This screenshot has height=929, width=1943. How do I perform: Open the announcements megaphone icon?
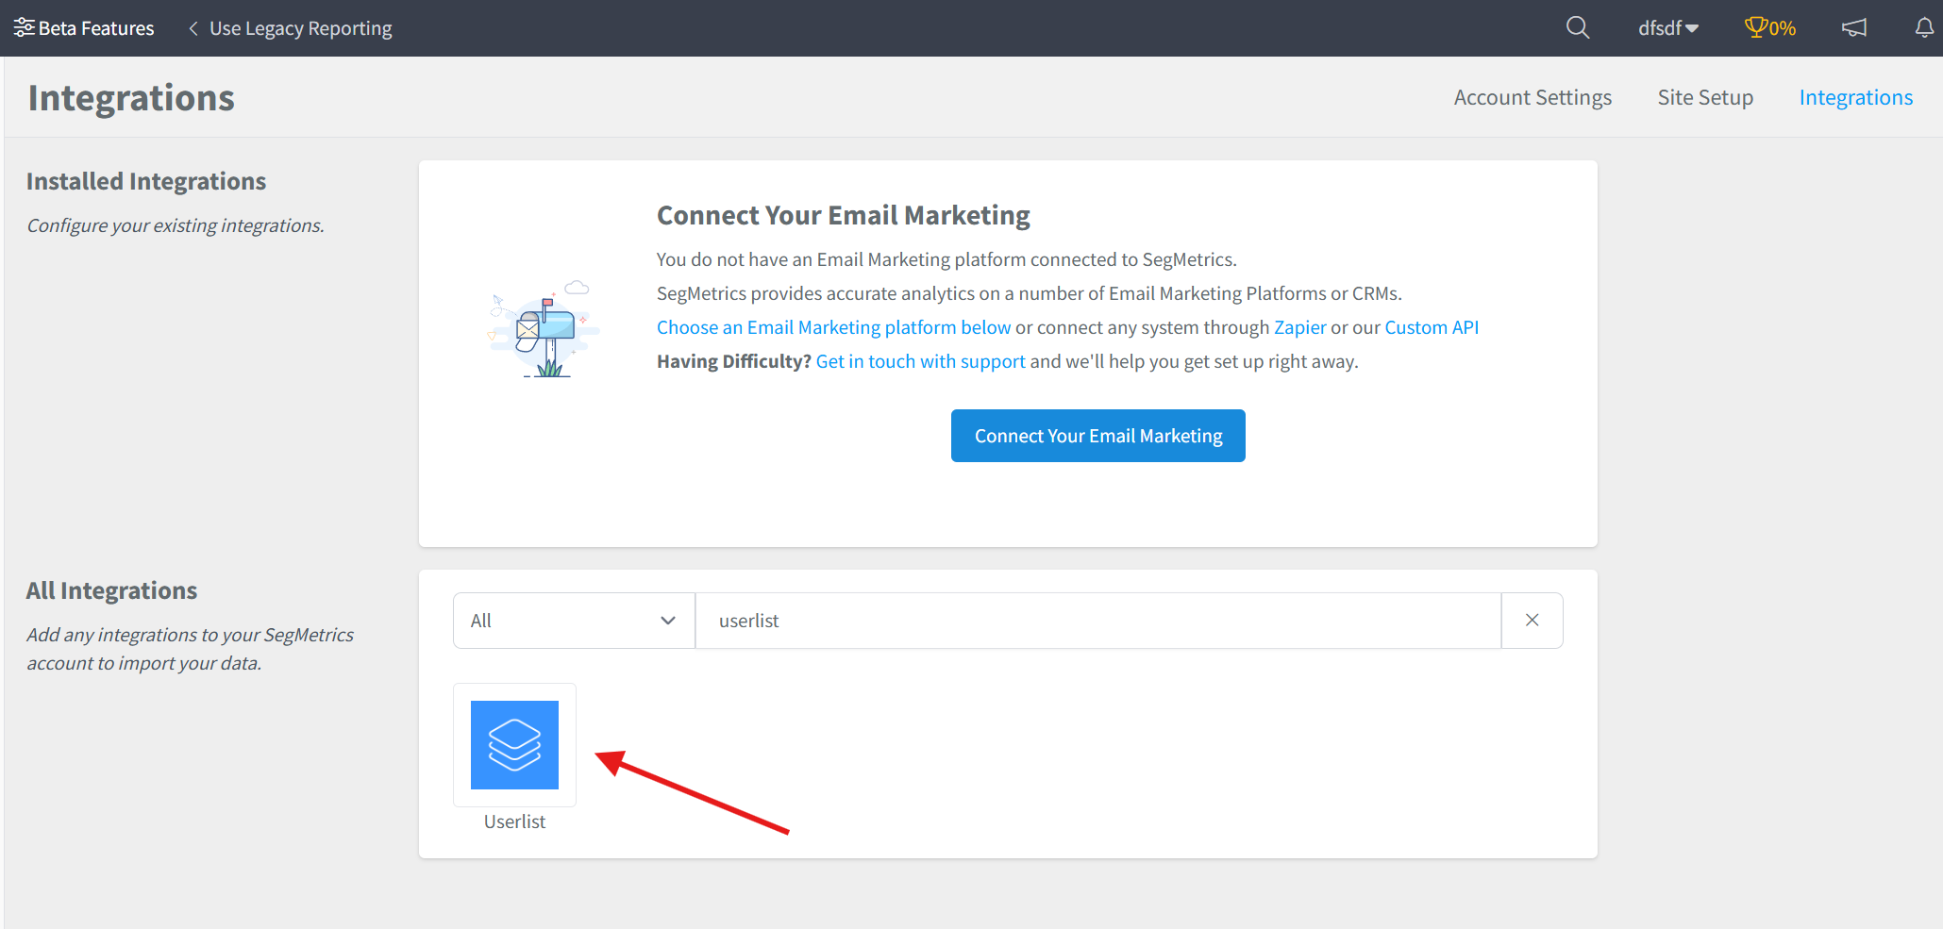(x=1854, y=28)
